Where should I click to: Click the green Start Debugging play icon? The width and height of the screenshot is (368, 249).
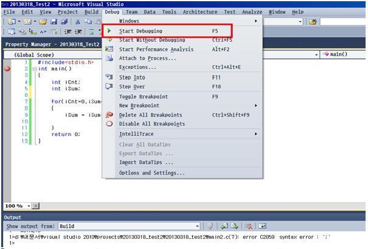click(x=109, y=31)
